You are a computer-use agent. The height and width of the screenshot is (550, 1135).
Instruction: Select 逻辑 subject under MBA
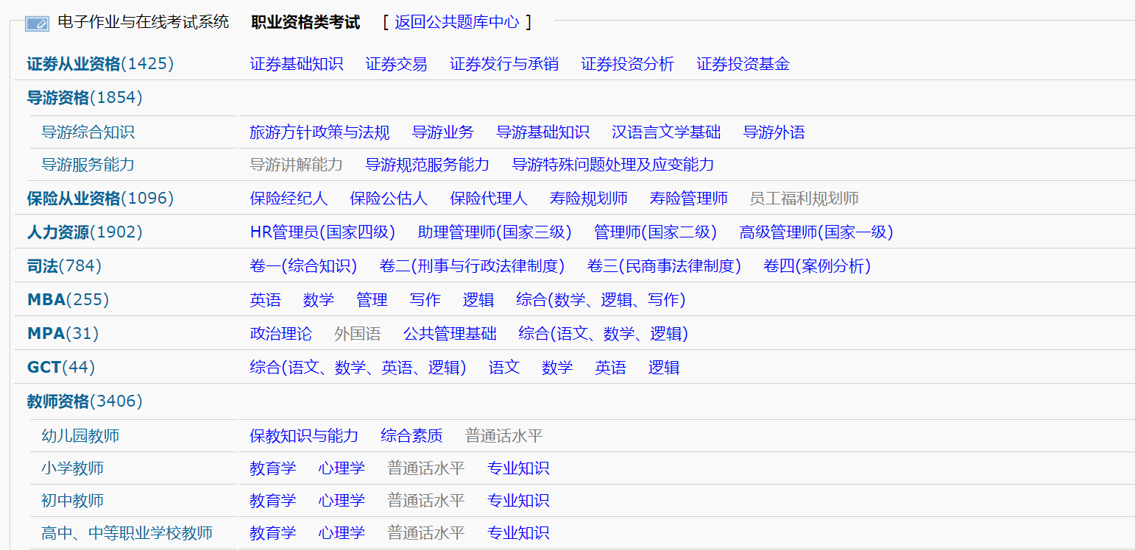[x=477, y=299]
